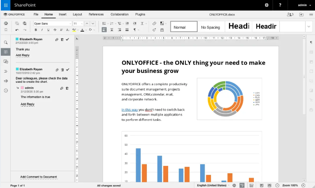Open the About info icon
Viewport: 315px width, 188px height.
pos(6,91)
